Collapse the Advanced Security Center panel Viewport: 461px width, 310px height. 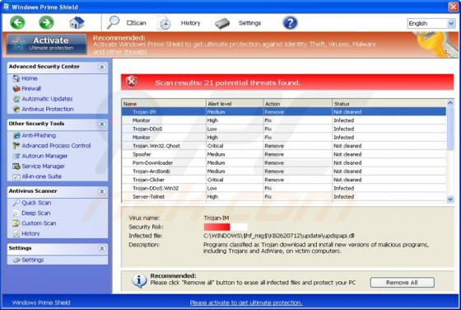click(102, 67)
